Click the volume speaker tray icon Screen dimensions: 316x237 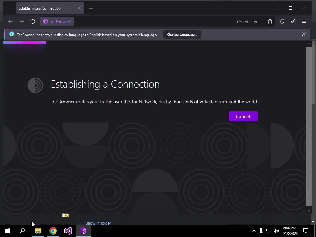276,231
